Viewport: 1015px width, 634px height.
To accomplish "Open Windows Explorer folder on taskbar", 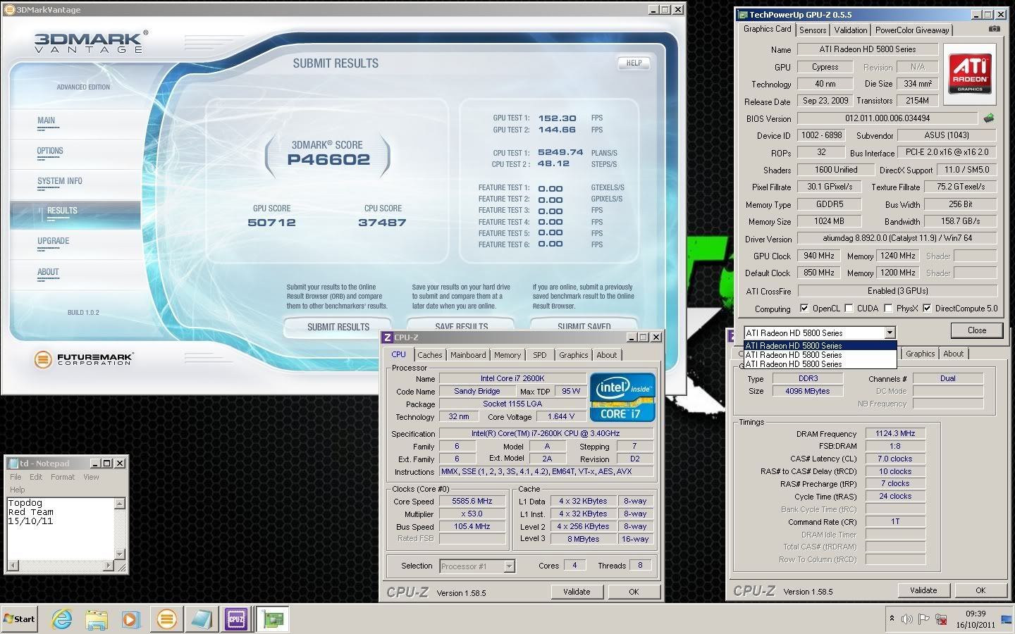I will pyautogui.click(x=97, y=619).
